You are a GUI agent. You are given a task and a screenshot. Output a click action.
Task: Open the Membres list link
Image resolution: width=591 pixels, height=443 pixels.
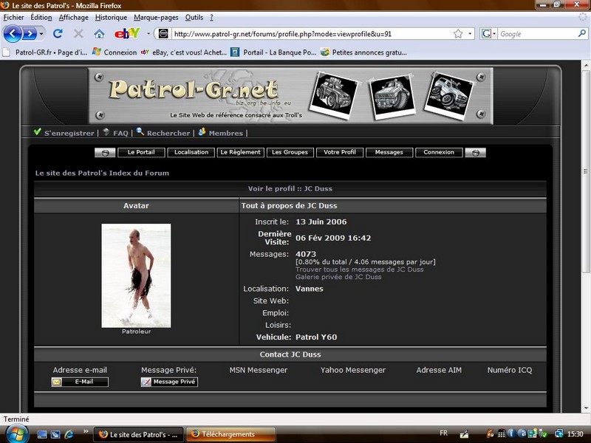point(226,133)
